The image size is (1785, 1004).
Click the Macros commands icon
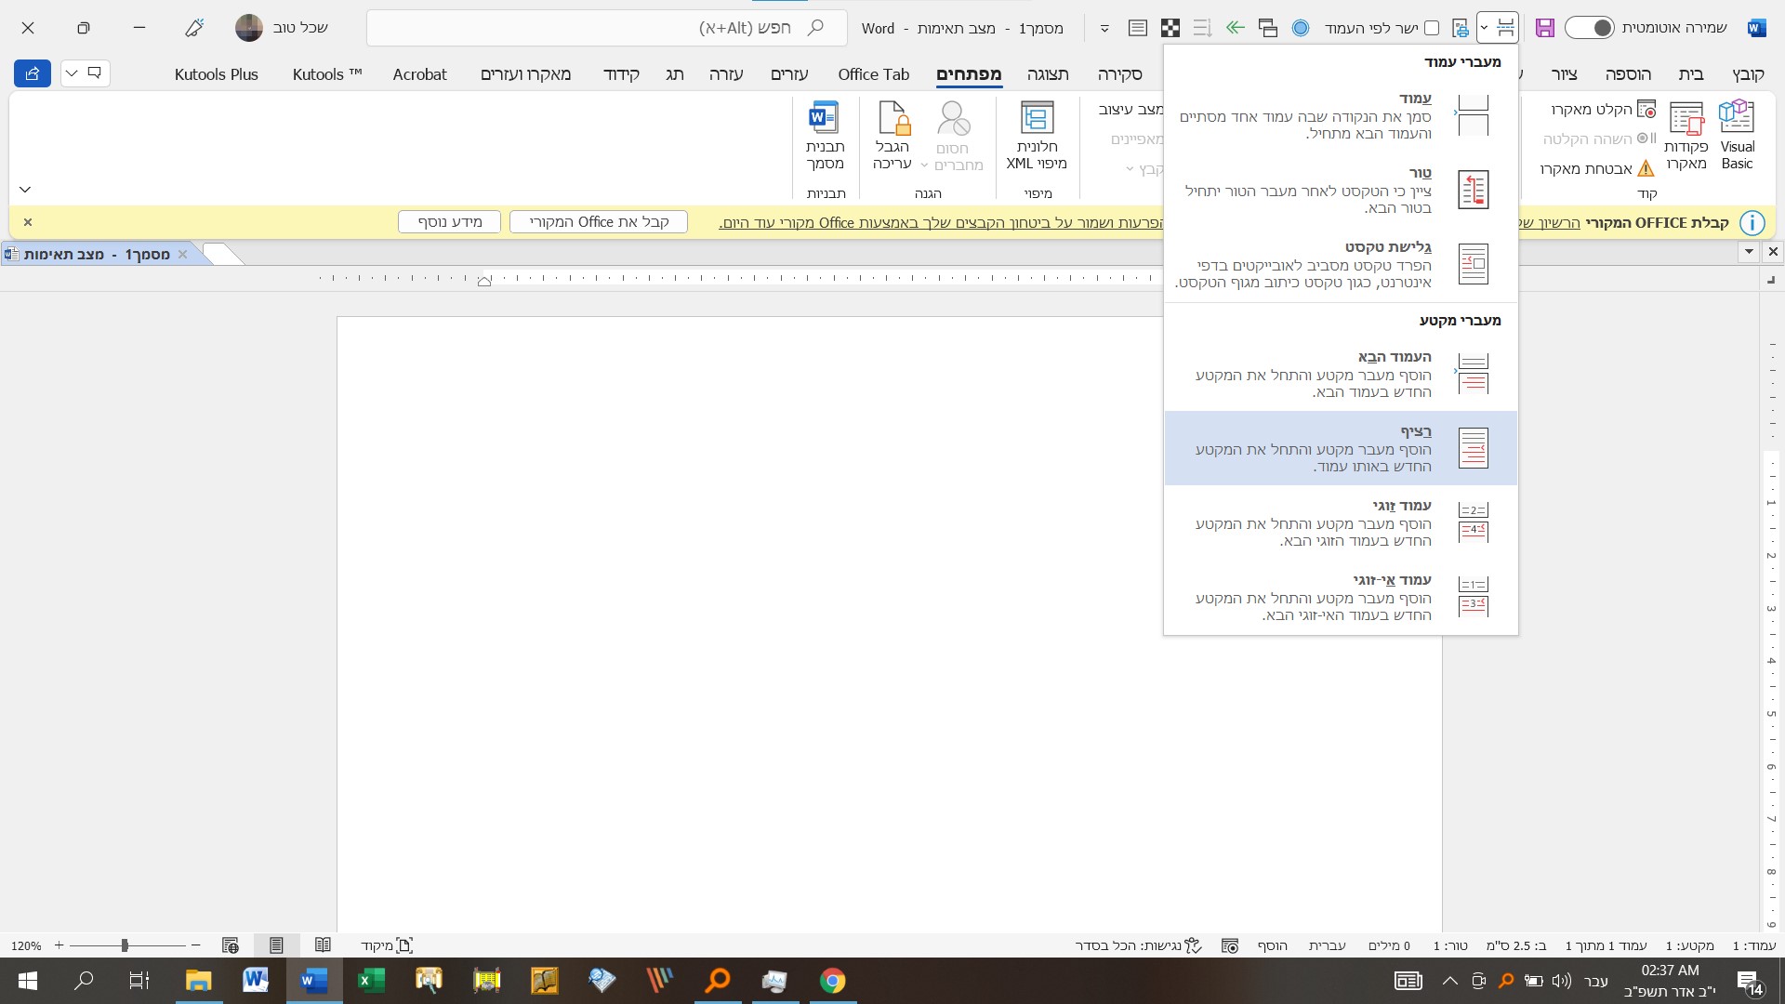(1686, 118)
